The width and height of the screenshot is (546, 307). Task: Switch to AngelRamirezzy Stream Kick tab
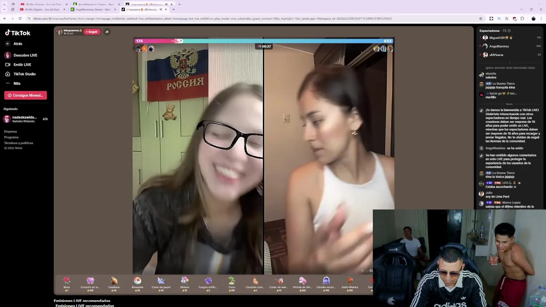93,9
